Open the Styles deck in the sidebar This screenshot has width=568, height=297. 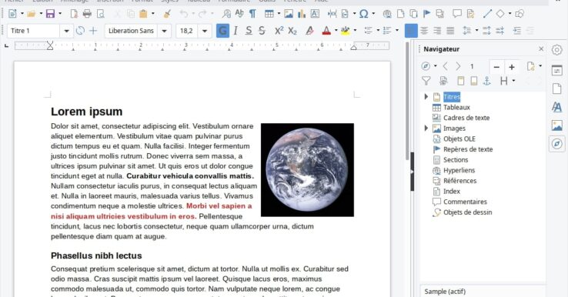(x=556, y=107)
